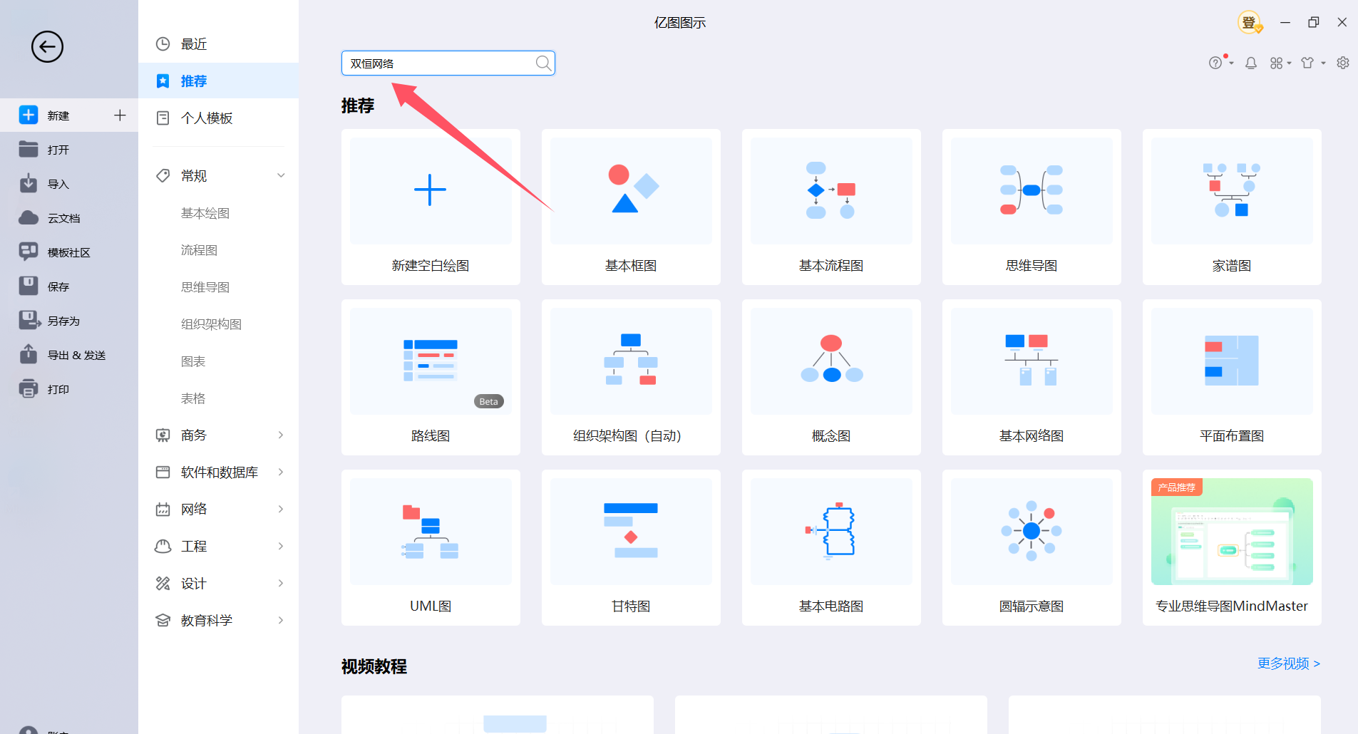1358x734 pixels.
Task: Click the 另存为 save-as icon
Action: pos(29,320)
